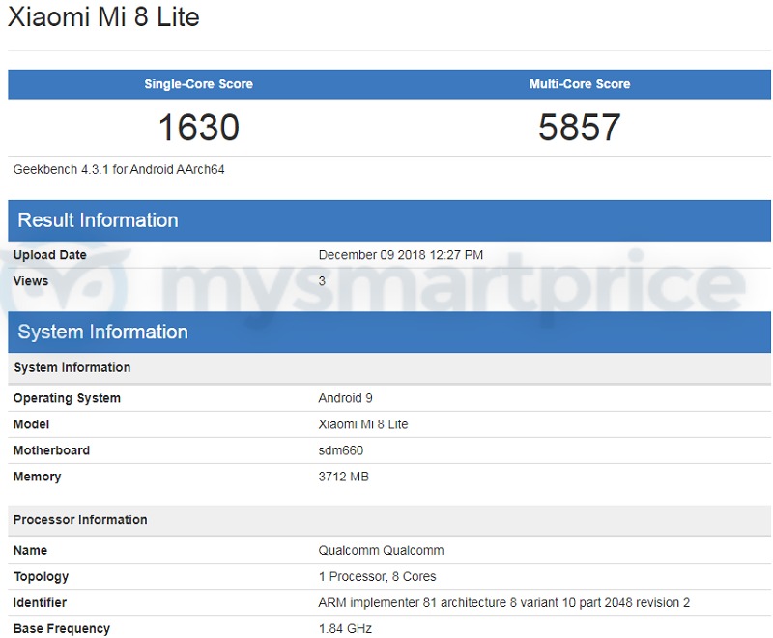Click the Upload Date label
This screenshot has width=773, height=638.
click(50, 255)
